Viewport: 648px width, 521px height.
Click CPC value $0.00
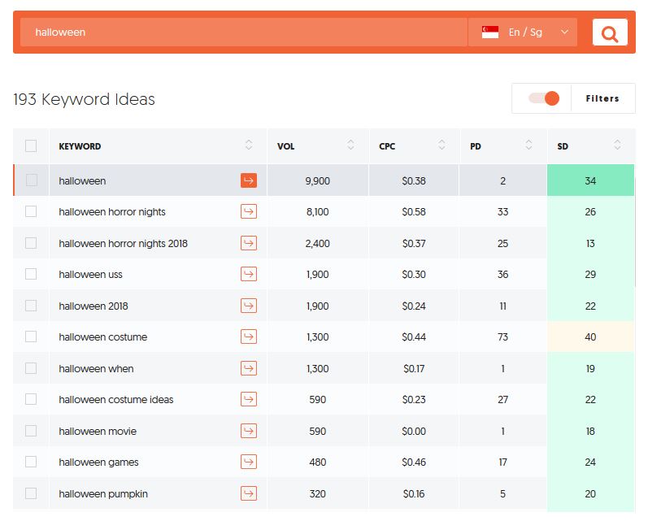(414, 432)
